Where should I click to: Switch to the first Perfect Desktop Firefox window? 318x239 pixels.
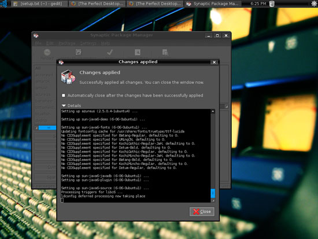pos(97,3)
